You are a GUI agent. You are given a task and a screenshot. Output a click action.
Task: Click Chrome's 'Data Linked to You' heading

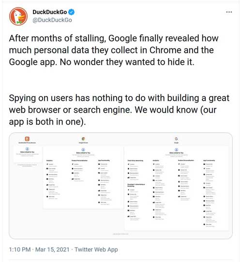pos(83,153)
